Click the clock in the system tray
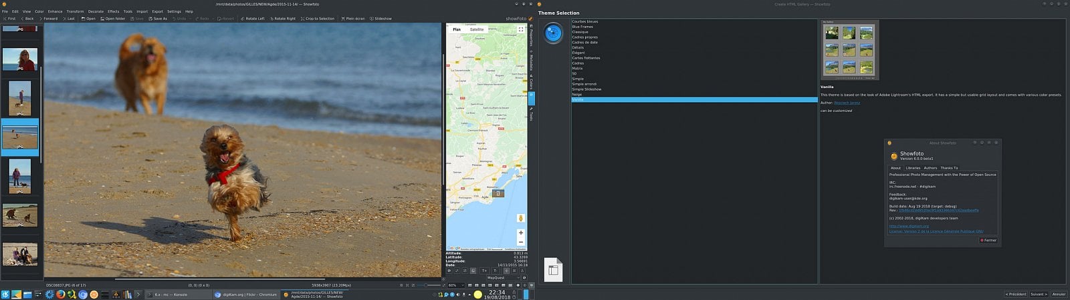1070x300 pixels. (x=497, y=294)
